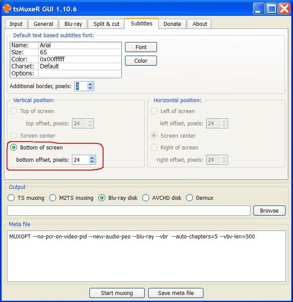The image size is (293, 302).
Task: Select the Subtitles tab
Action: (x=142, y=24)
